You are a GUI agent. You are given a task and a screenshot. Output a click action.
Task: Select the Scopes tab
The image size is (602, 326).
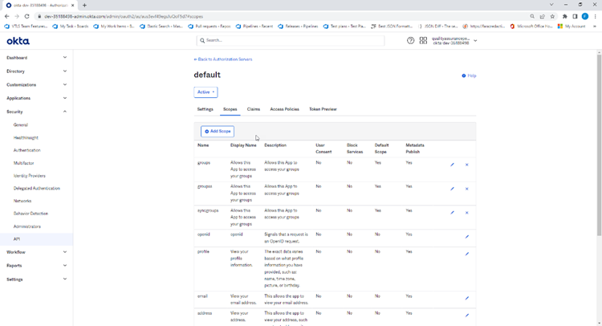[230, 109]
